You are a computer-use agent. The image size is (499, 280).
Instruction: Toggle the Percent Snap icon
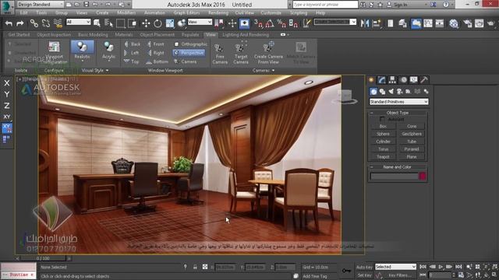pos(281,23)
